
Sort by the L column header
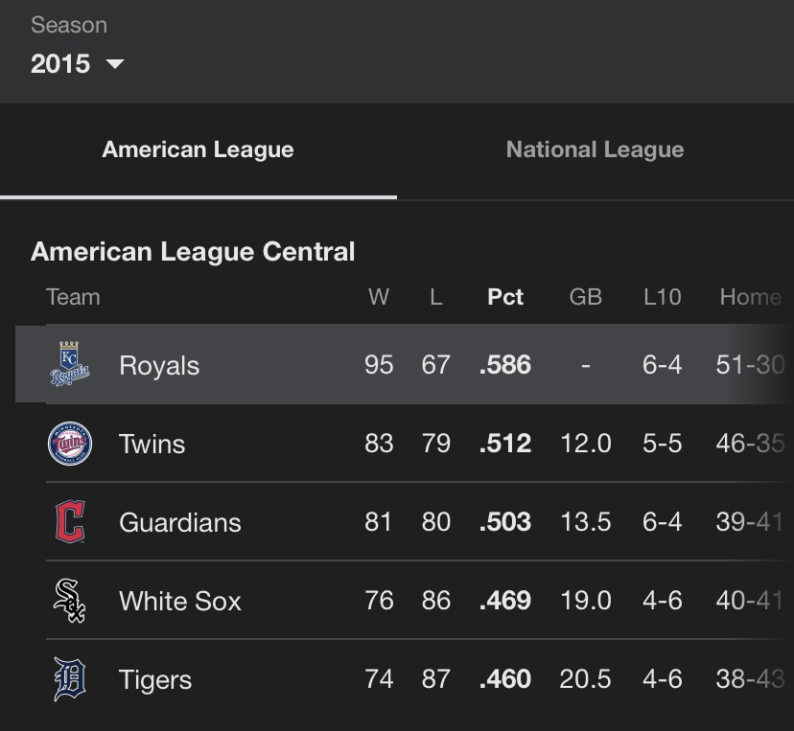pos(436,297)
